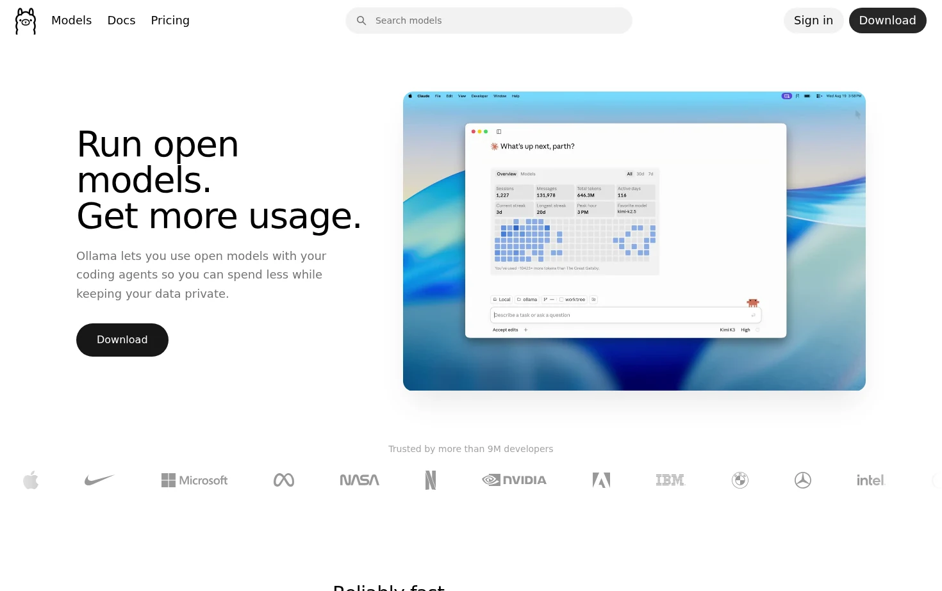Click the Download button beside Sign in

click(x=888, y=20)
